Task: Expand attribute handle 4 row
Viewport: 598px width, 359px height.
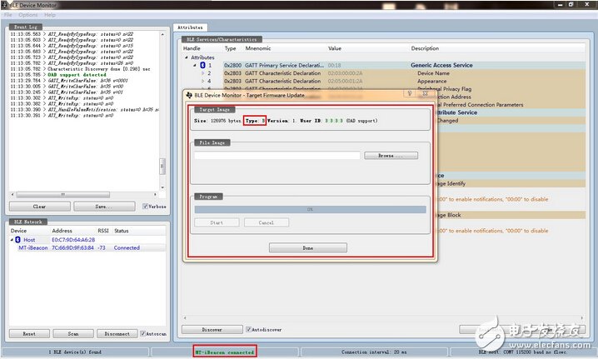Action: [x=202, y=80]
